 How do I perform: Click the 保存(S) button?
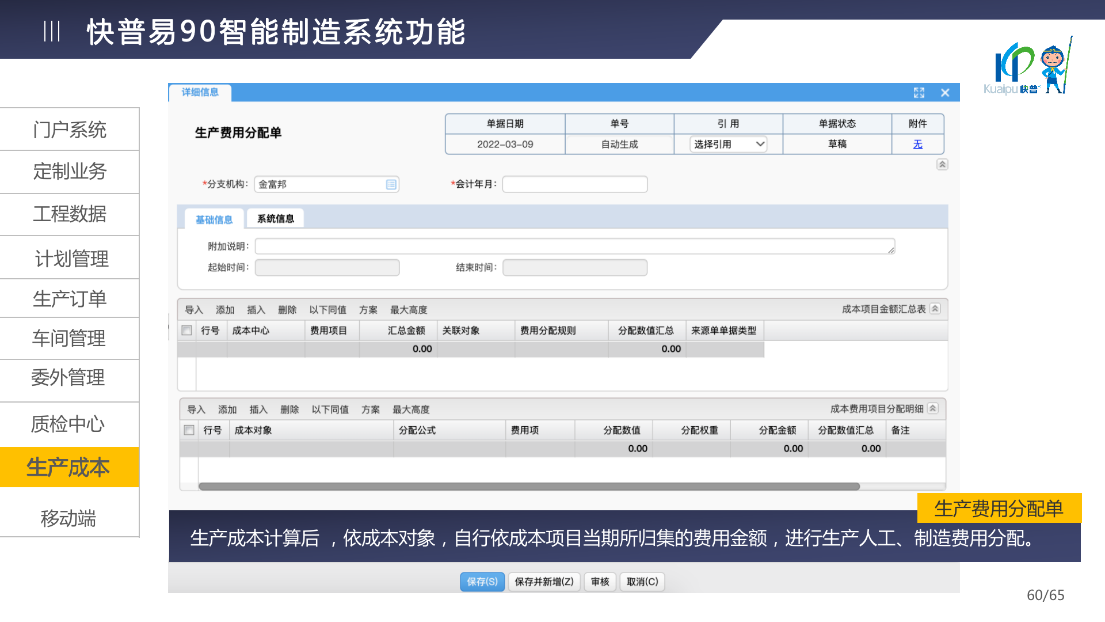pyautogui.click(x=482, y=582)
